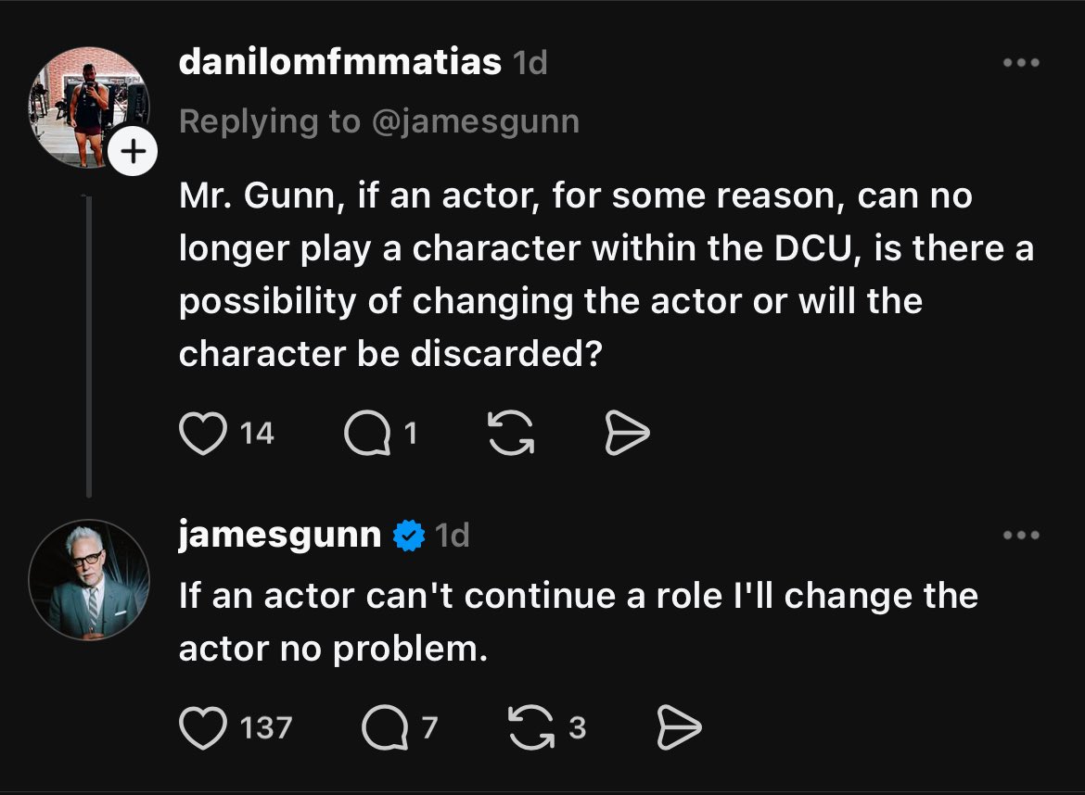
Task: Click the 1d timestamp on danilomfmmatias's post
Action: (532, 63)
